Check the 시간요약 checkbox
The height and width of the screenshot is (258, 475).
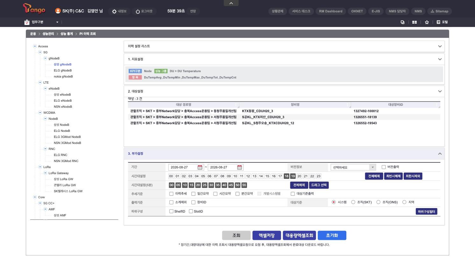click(x=215, y=194)
